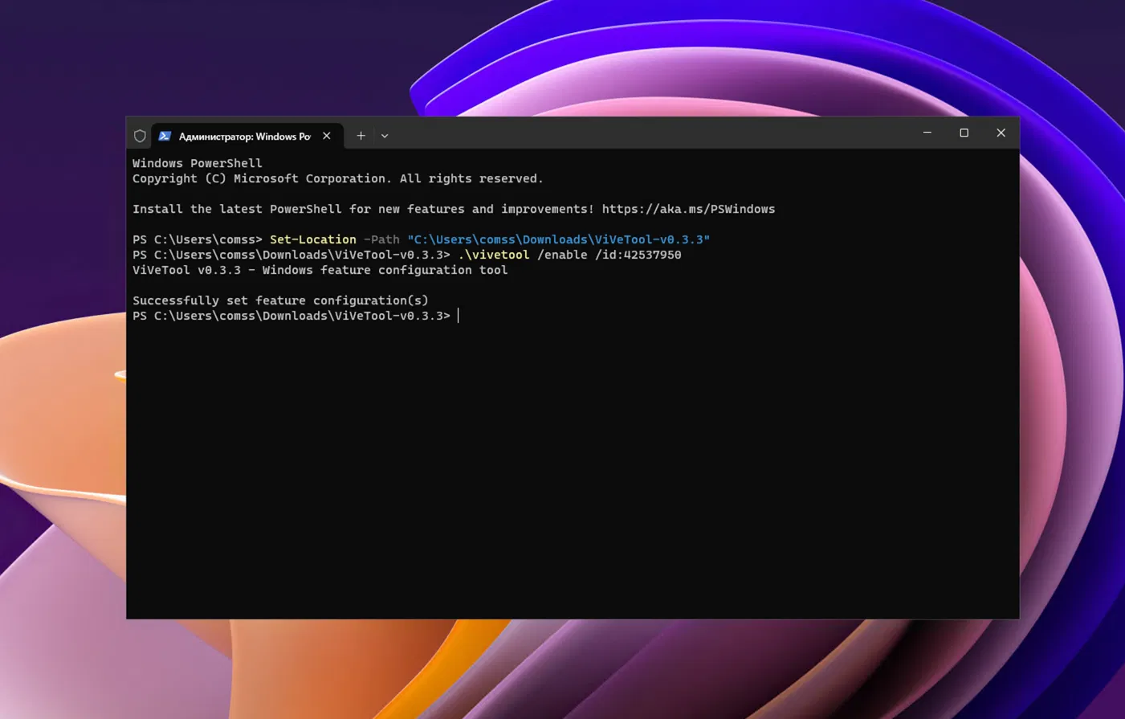Open a new tab with plus button
This screenshot has width=1125, height=719.
click(x=361, y=136)
